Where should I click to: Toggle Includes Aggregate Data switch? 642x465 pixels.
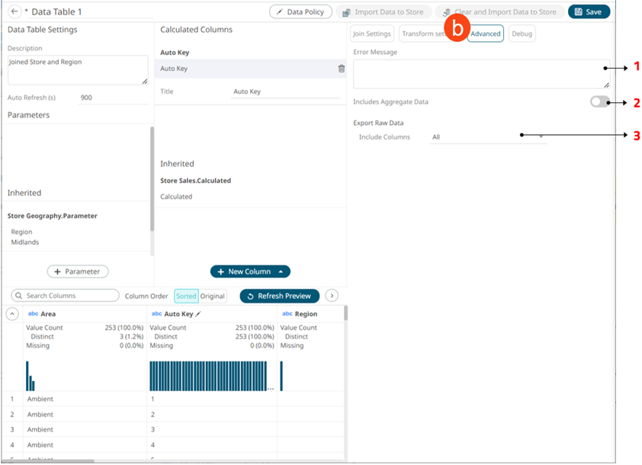(x=599, y=102)
